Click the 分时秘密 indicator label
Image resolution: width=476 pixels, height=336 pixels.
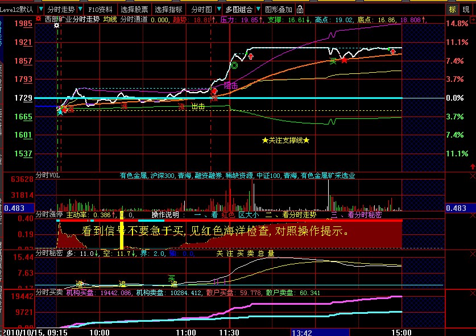pyautogui.click(x=49, y=253)
